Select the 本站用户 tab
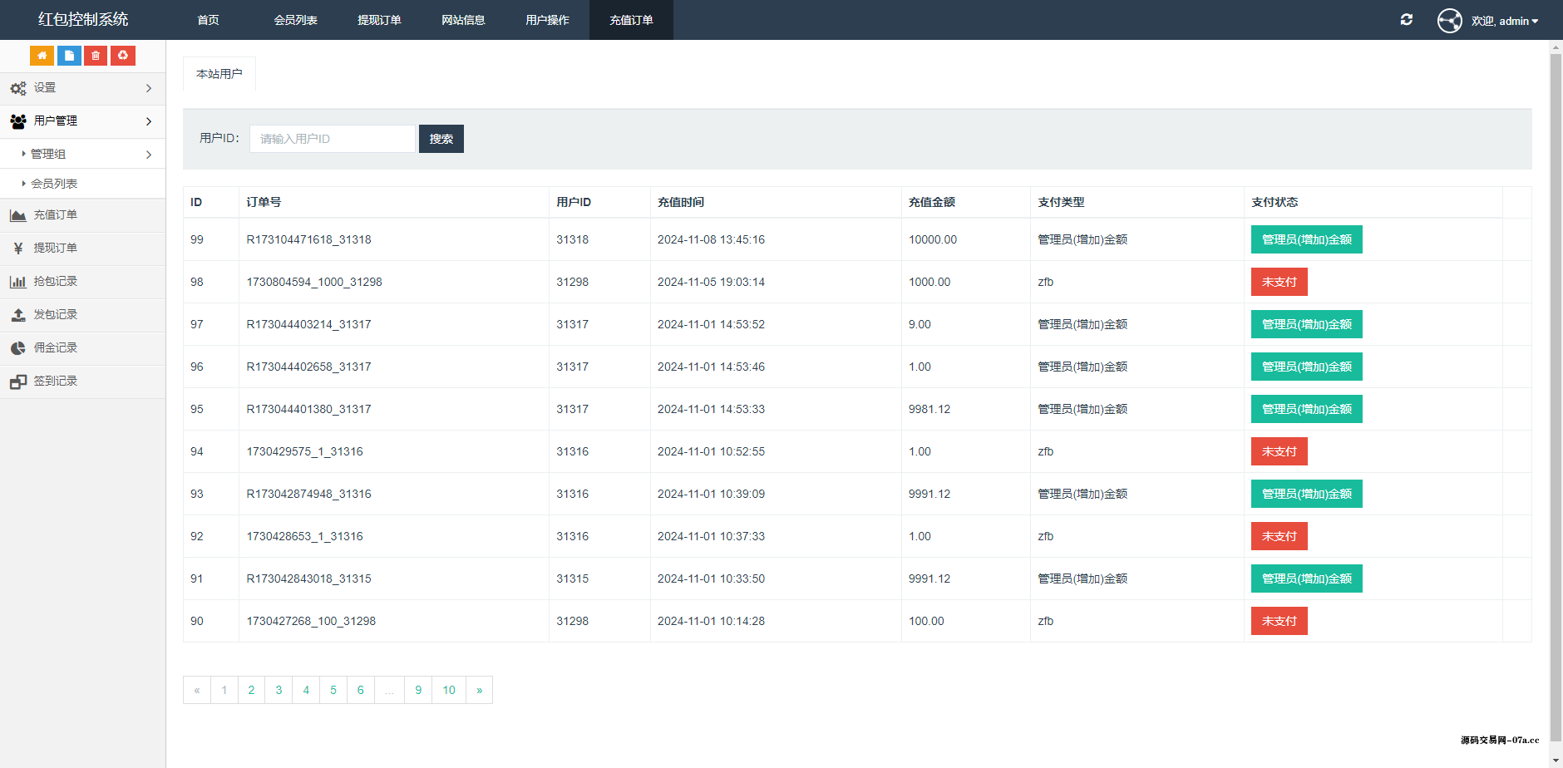 (x=219, y=74)
